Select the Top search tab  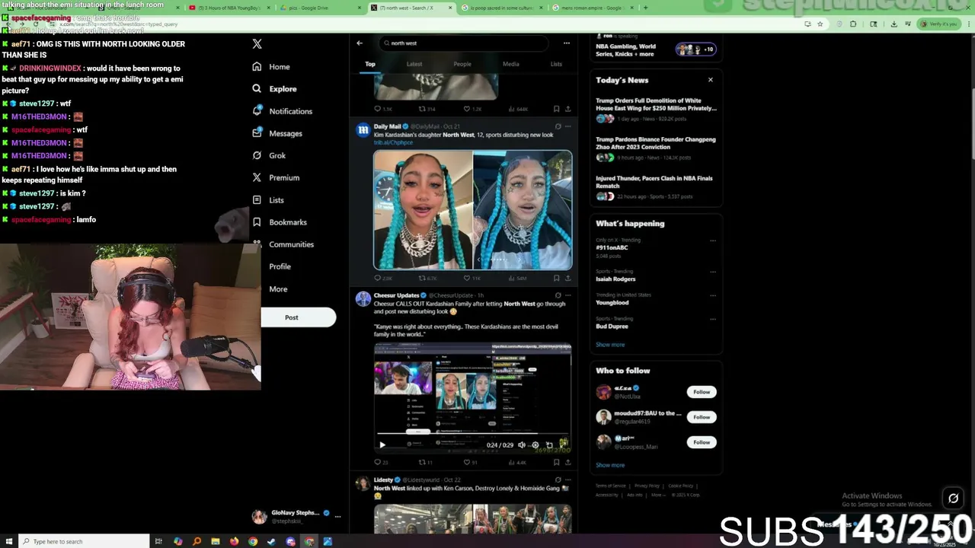(370, 64)
